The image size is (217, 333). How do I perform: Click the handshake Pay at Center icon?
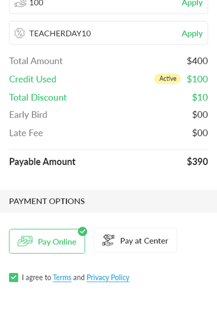click(108, 240)
